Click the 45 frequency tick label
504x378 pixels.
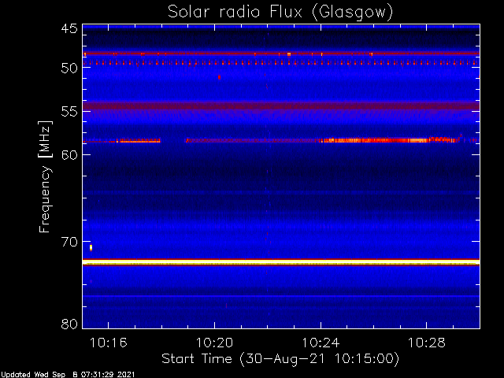(69, 28)
